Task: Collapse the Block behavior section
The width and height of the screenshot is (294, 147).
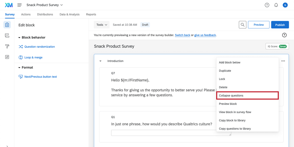Action: pyautogui.click(x=20, y=37)
